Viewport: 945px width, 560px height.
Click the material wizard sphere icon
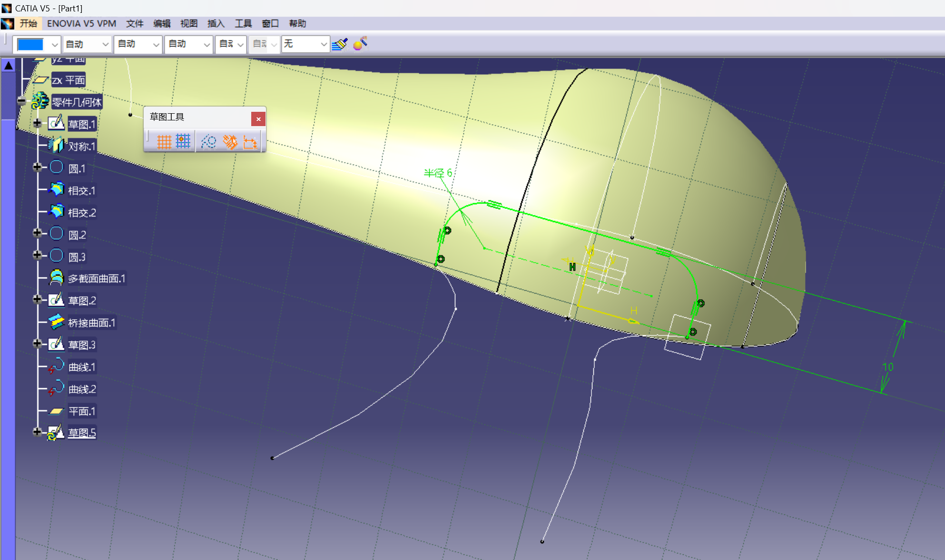click(x=360, y=44)
